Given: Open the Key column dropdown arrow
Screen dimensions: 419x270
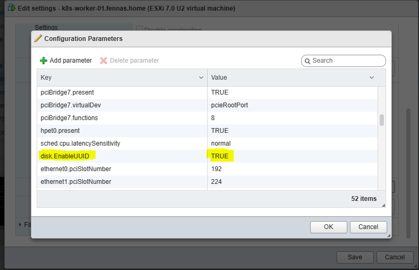Looking at the screenshot, I should pyautogui.click(x=201, y=78).
